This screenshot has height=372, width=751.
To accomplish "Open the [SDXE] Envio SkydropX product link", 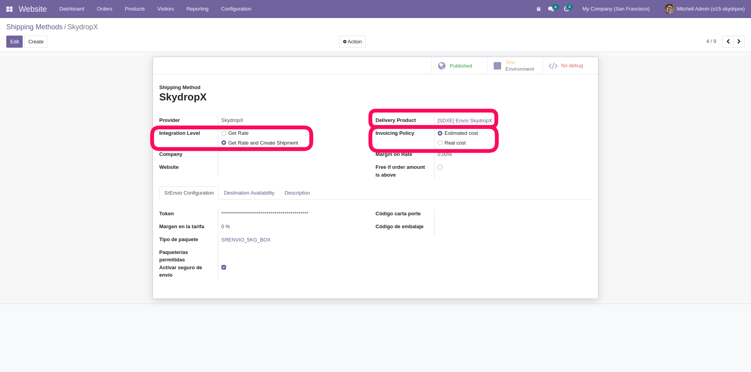I will 464,120.
